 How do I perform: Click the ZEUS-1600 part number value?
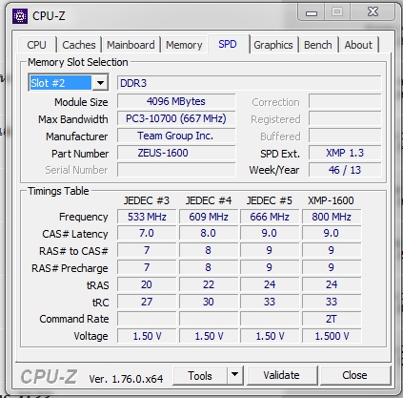[176, 153]
